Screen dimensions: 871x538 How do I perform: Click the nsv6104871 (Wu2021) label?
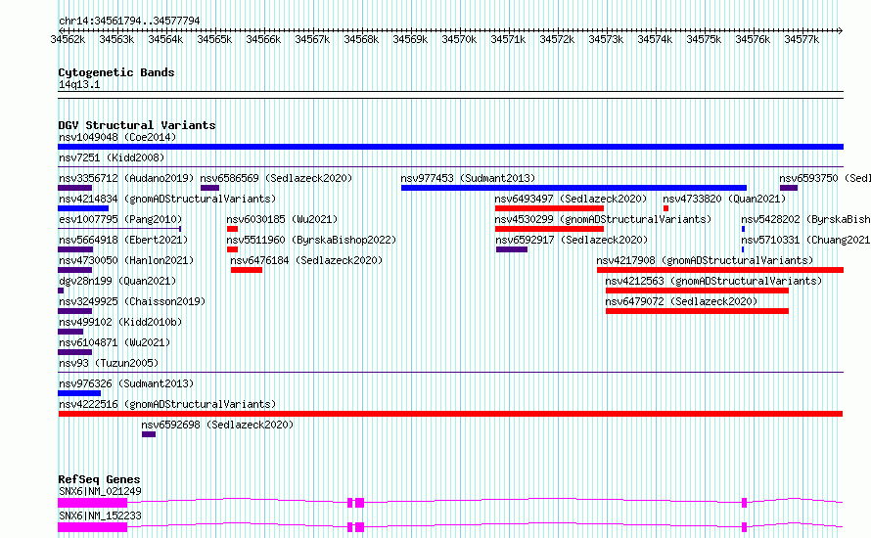115,342
